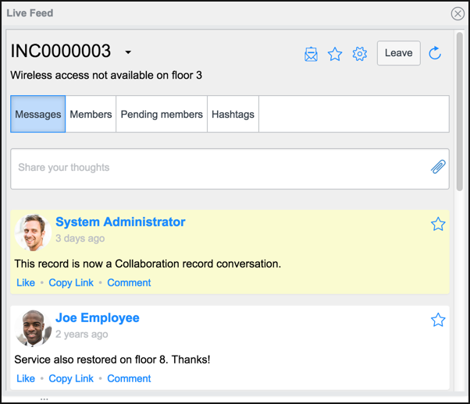Click the "2 years ago" timestamp
Viewport: 470px width, 404px height.
(x=81, y=335)
